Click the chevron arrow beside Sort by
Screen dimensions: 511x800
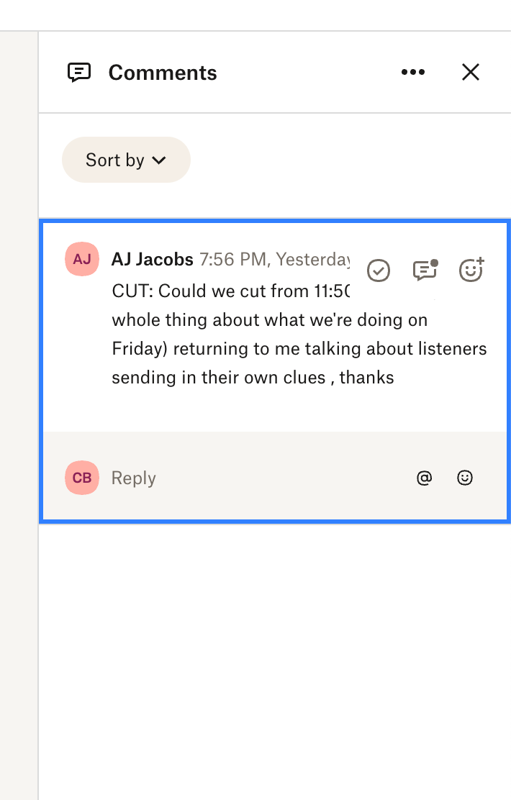pyautogui.click(x=159, y=160)
